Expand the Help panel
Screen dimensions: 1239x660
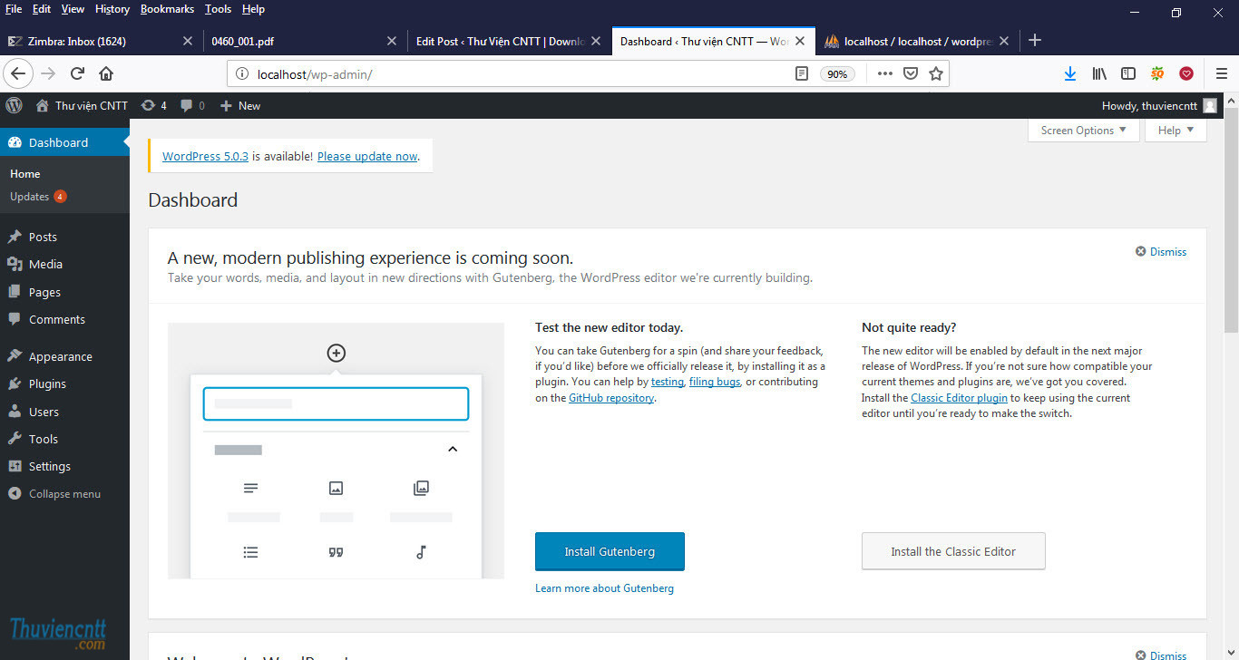tap(1176, 131)
